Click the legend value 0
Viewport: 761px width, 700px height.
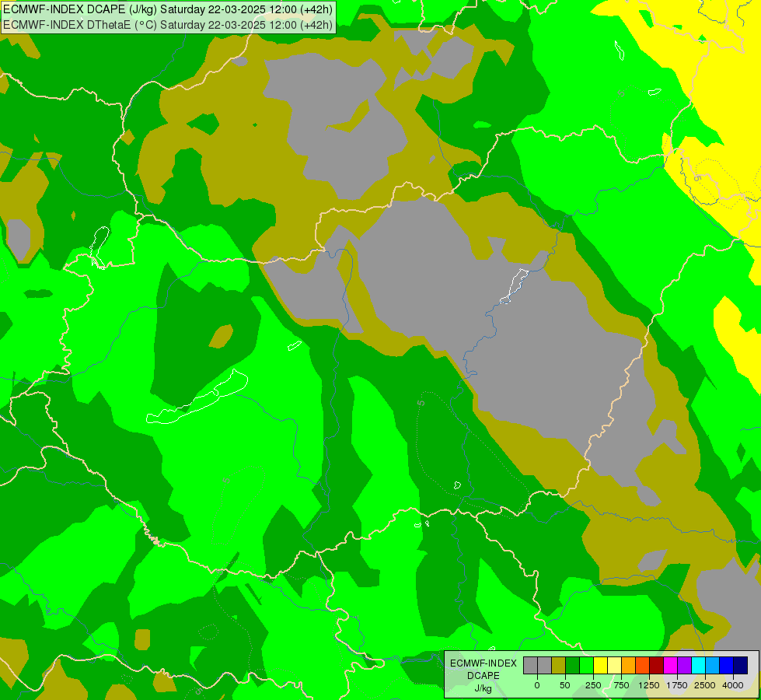tap(537, 685)
